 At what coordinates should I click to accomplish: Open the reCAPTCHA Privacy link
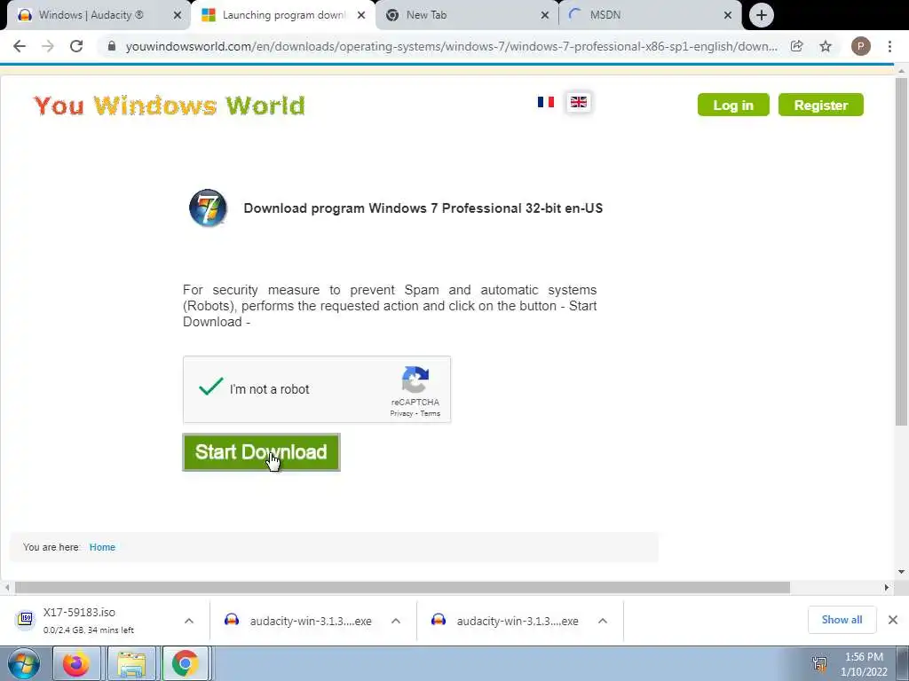pyautogui.click(x=401, y=413)
